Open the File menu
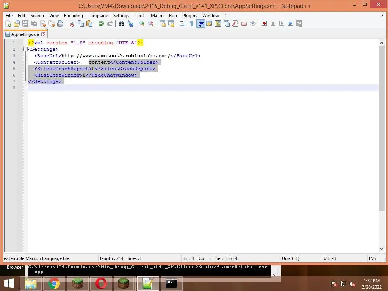Screen dimensions: 388x291 (x=9, y=15)
